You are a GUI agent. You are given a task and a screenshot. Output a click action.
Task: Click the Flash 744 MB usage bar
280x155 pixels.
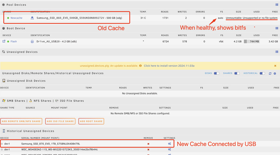[252, 41]
